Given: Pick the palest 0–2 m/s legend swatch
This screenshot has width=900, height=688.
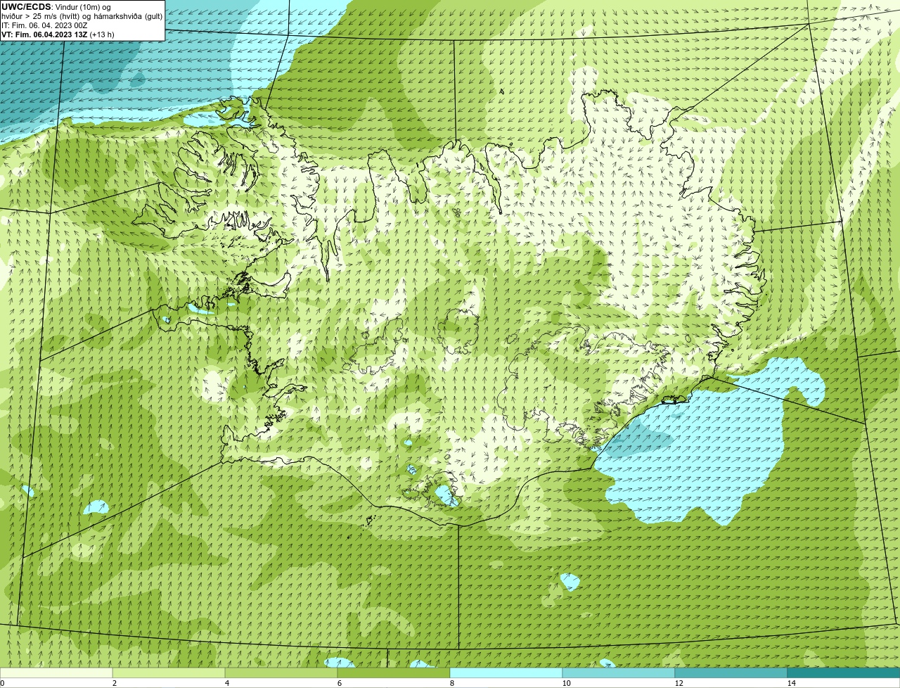Looking at the screenshot, I should (56, 673).
